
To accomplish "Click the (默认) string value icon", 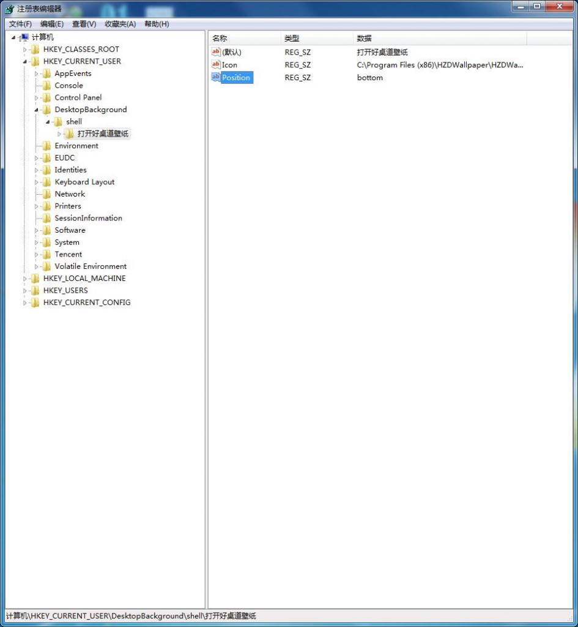I will pos(216,51).
